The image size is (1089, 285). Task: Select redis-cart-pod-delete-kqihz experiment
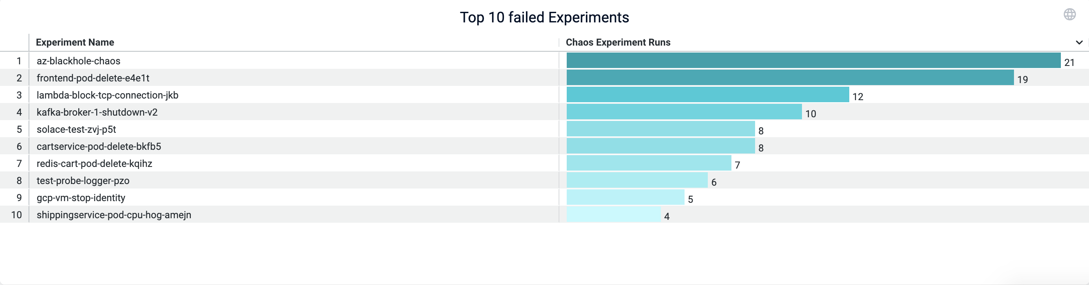[94, 164]
